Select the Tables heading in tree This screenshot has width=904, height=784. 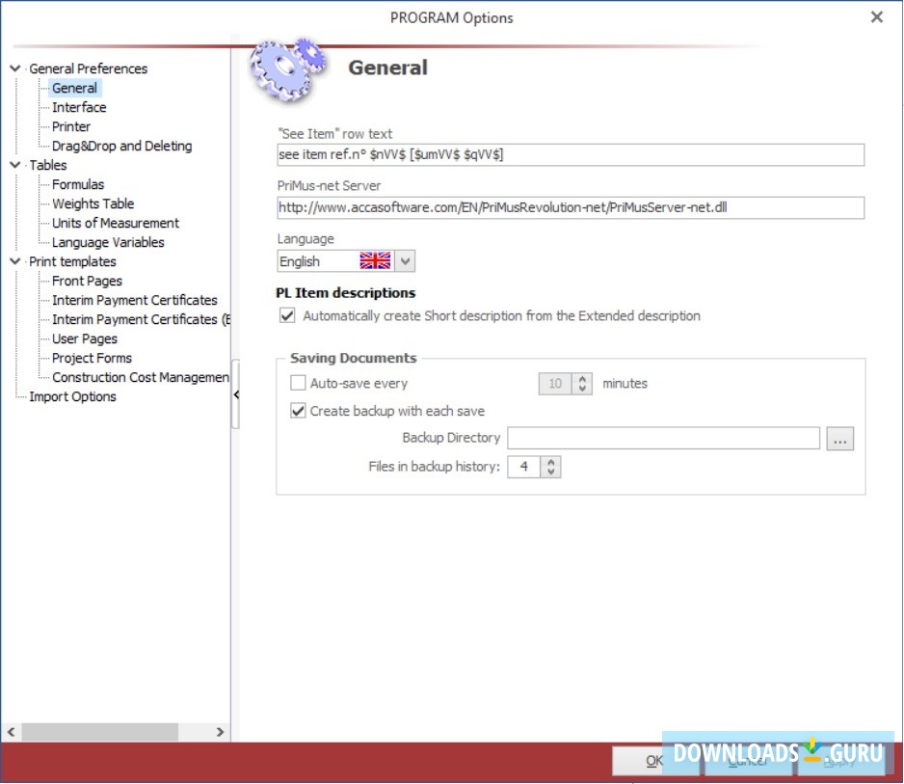[x=48, y=165]
